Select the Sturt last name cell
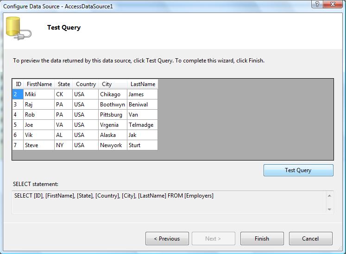The image size is (346, 254). (143, 145)
